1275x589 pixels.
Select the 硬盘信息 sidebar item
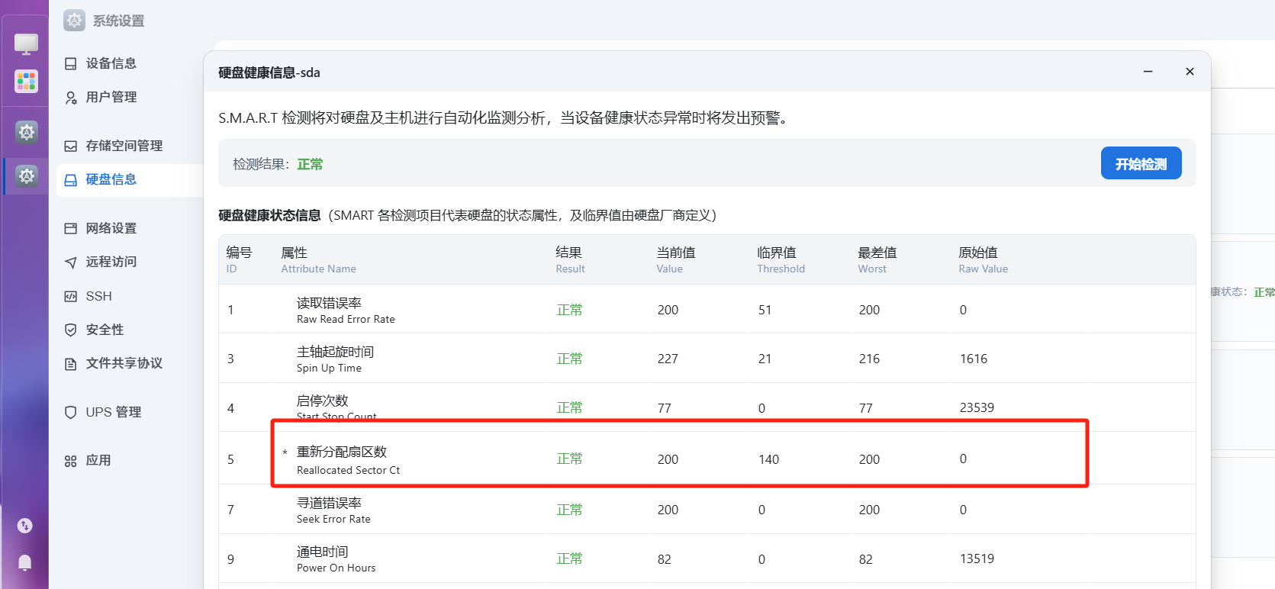(111, 179)
